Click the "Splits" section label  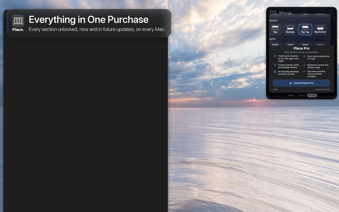coord(273,39)
